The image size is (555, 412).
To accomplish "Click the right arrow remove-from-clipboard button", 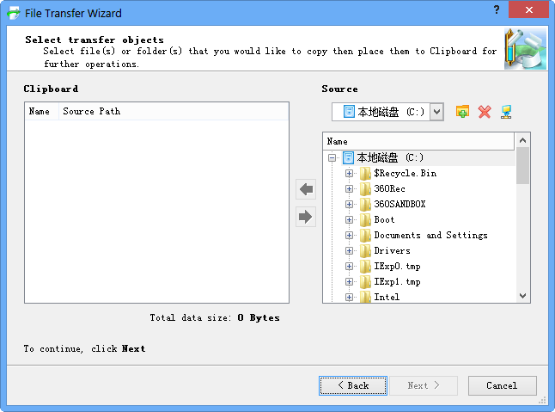I will coord(305,217).
